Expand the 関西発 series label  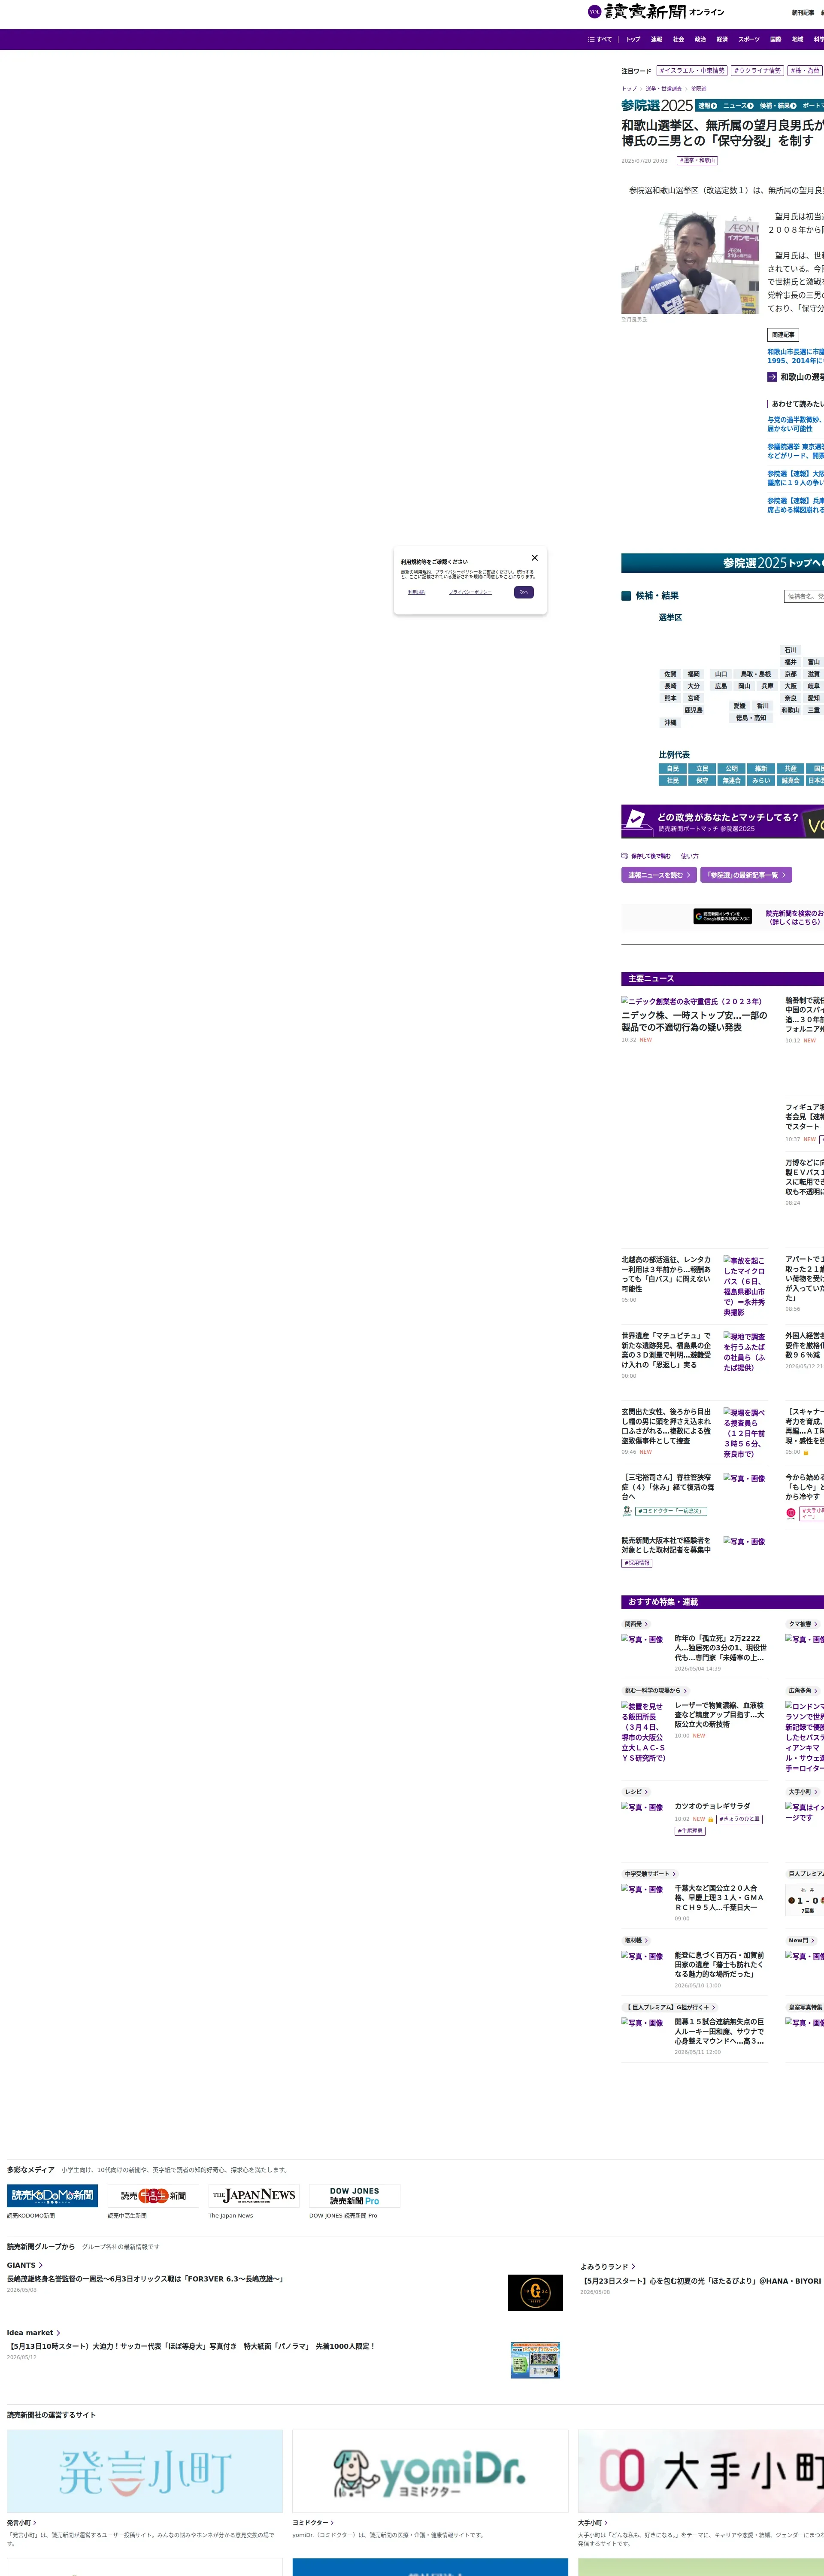pos(636,1624)
